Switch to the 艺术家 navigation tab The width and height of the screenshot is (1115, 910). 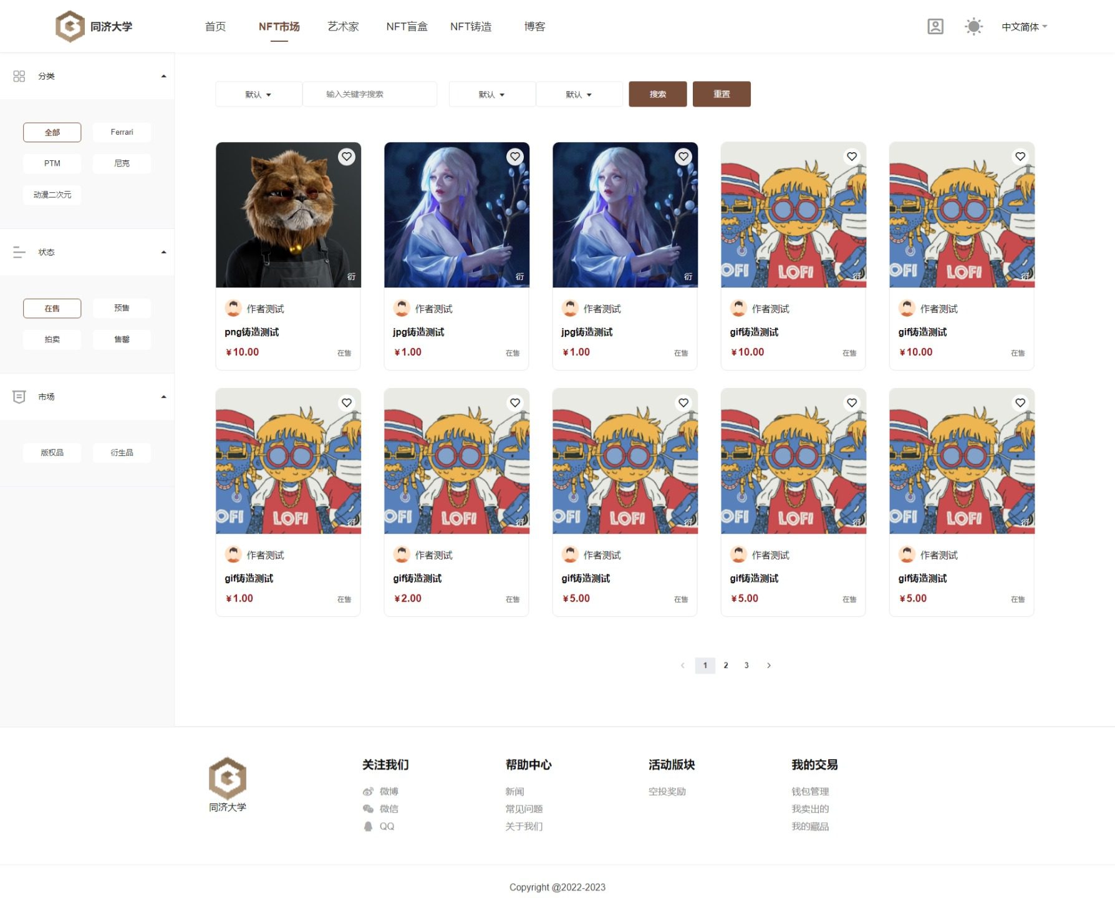(343, 26)
